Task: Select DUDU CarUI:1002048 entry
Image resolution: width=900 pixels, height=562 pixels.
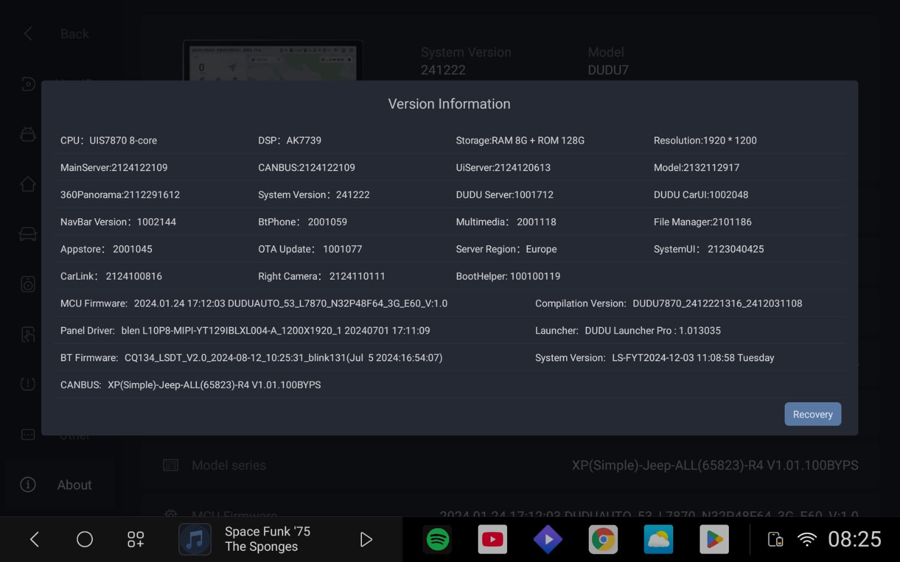Action: (x=701, y=195)
